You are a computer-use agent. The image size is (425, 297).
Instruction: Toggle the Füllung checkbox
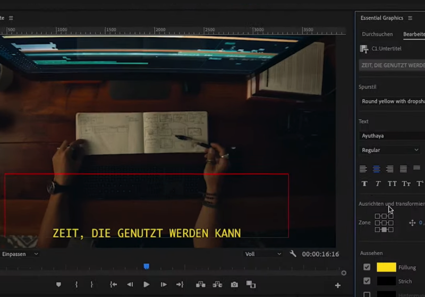pyautogui.click(x=367, y=267)
